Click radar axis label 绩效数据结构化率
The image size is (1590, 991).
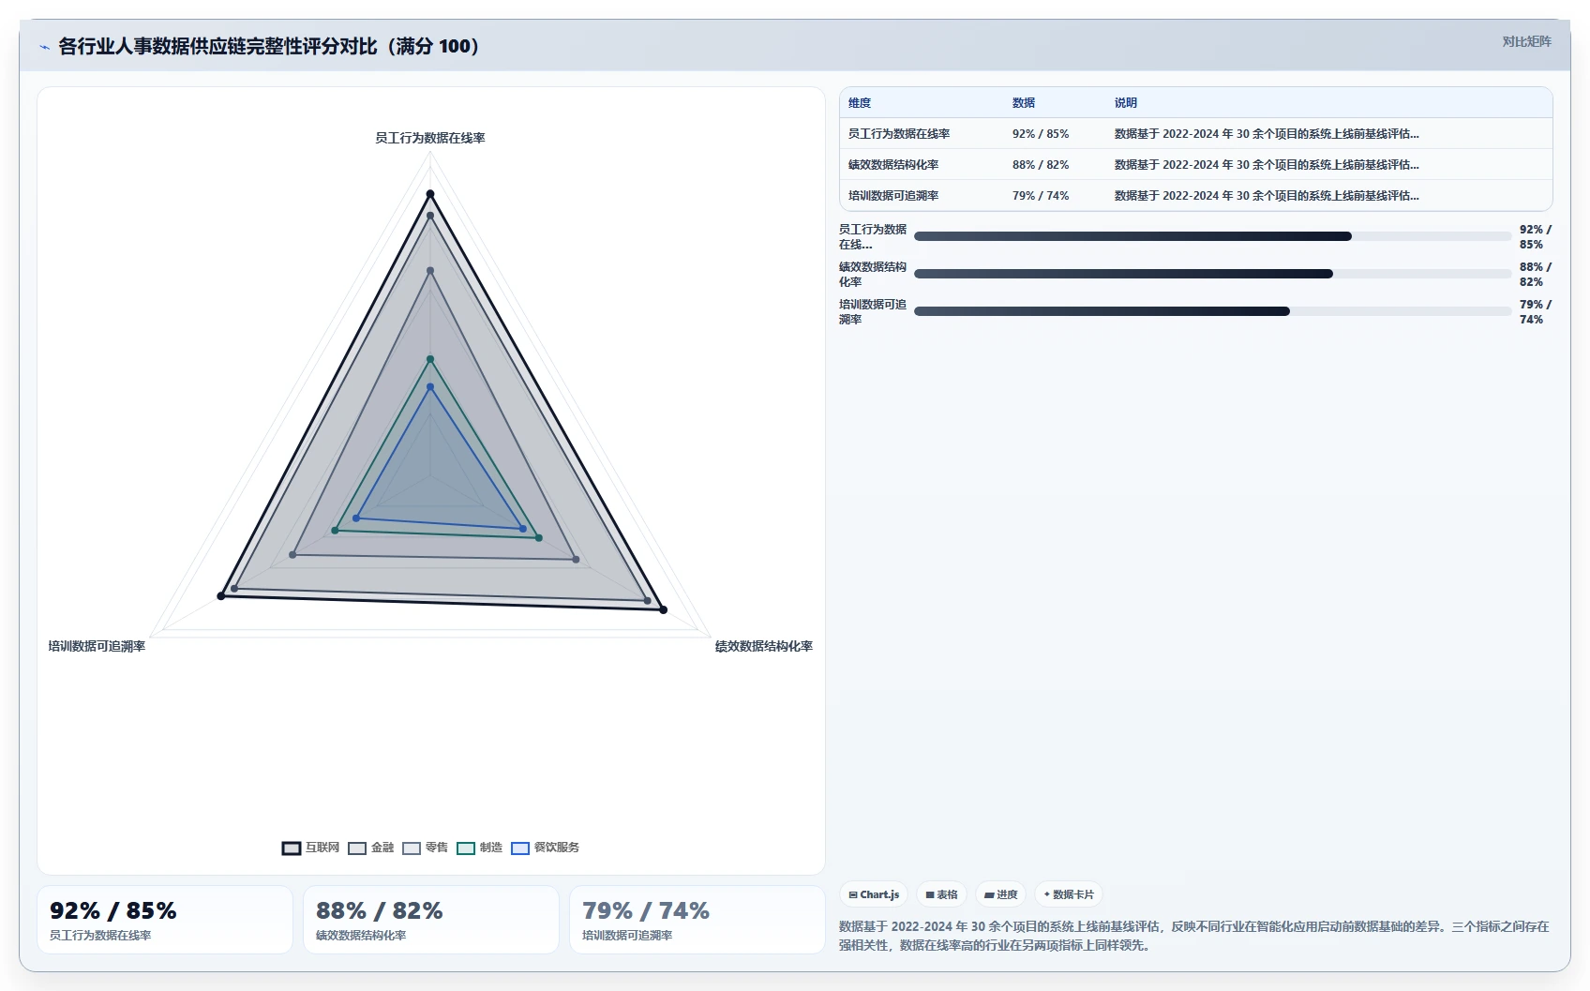pyautogui.click(x=764, y=646)
